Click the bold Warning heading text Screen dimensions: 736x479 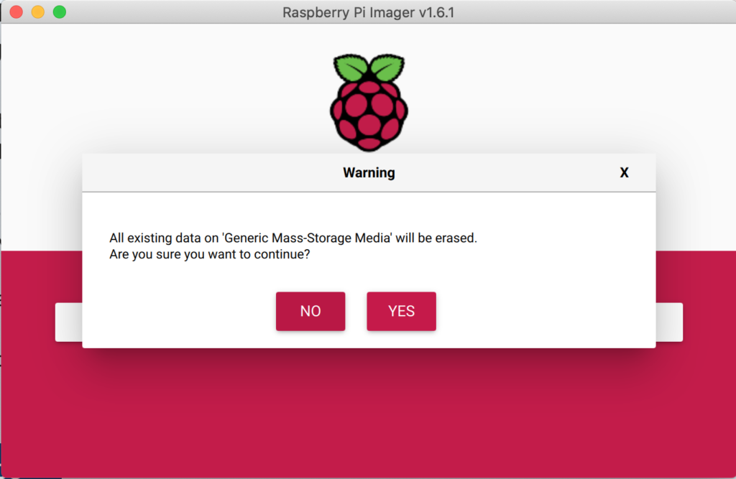coord(369,172)
